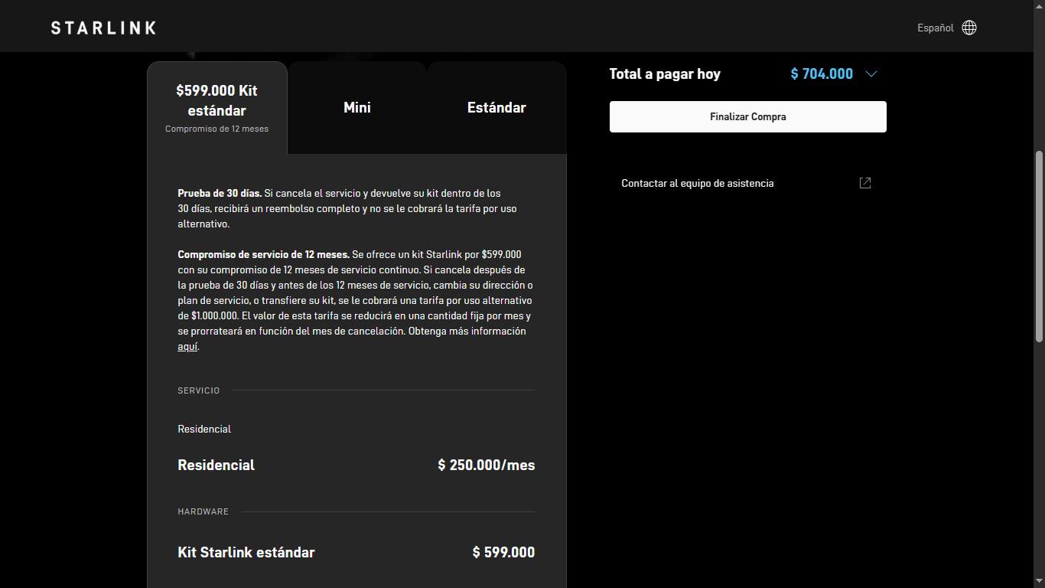Switch to the Mini tab
This screenshot has height=588, width=1045.
point(357,108)
